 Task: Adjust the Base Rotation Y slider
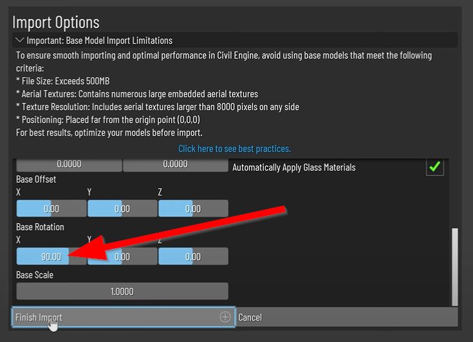tap(122, 256)
